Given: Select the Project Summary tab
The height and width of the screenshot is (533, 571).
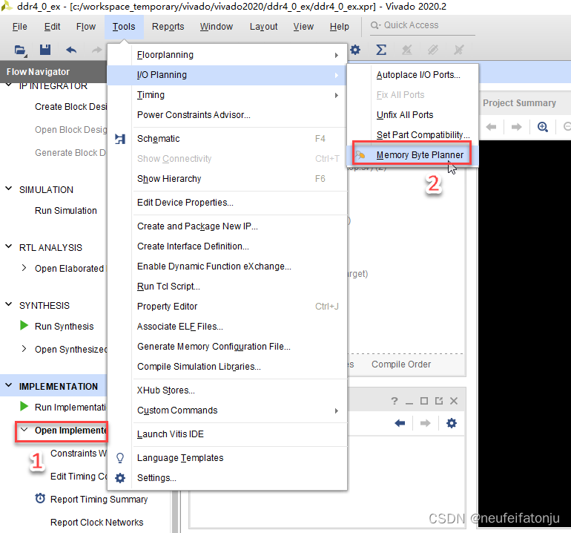Looking at the screenshot, I should coord(519,102).
